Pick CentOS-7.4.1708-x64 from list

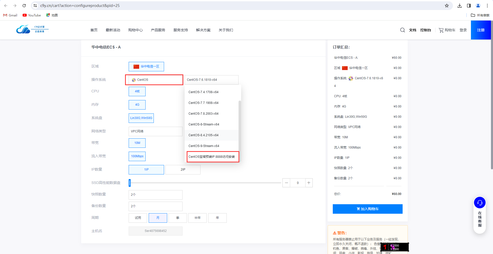tap(212, 92)
